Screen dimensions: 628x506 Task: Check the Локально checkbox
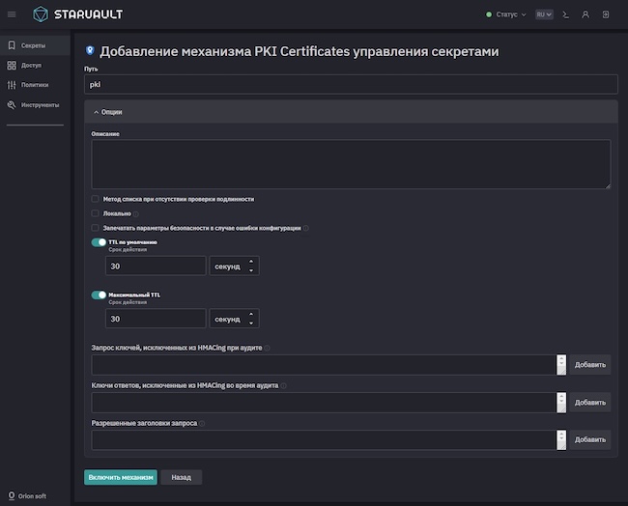[x=95, y=213]
